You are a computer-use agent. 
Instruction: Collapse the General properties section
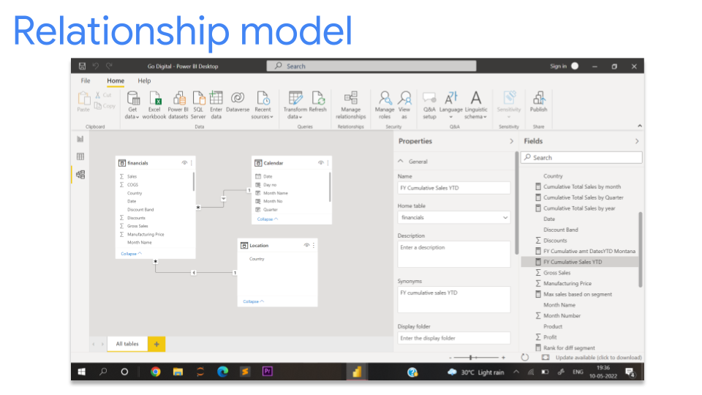(x=401, y=161)
